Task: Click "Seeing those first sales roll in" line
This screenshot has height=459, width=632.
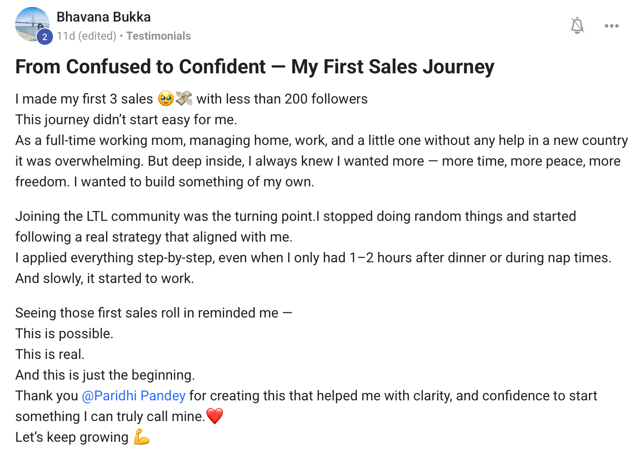Action: (x=147, y=313)
